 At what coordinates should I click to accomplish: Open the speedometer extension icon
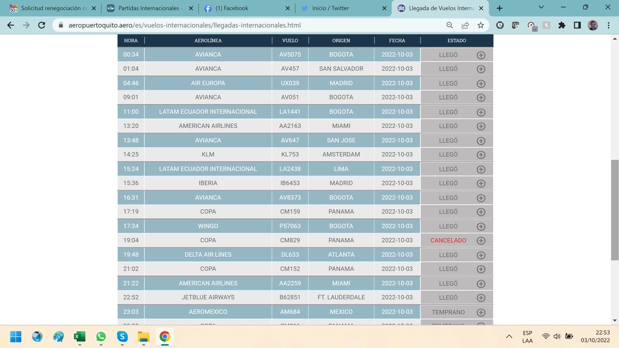point(532,25)
